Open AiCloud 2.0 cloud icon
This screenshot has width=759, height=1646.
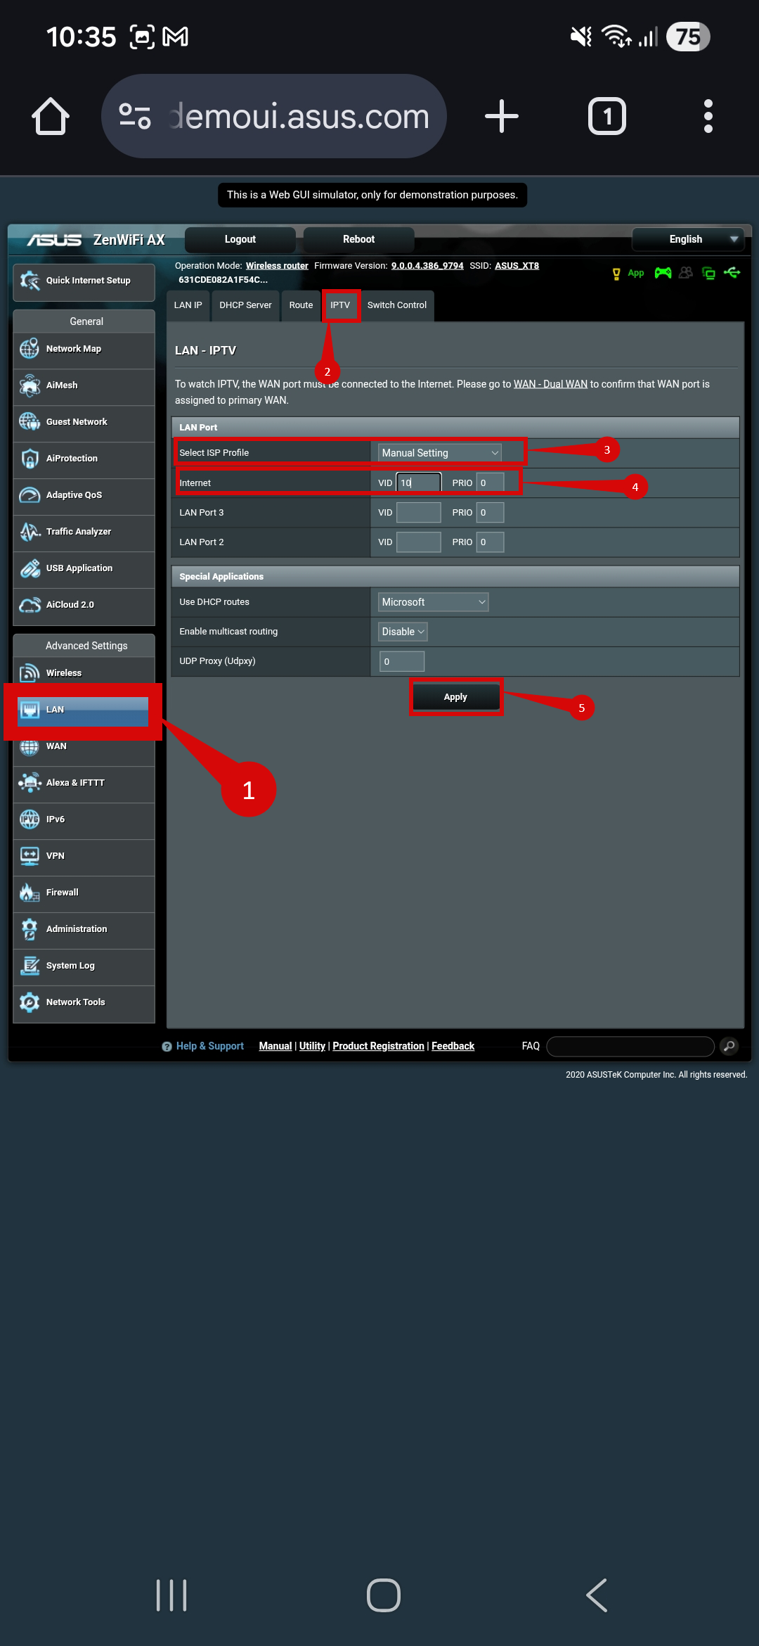click(30, 605)
